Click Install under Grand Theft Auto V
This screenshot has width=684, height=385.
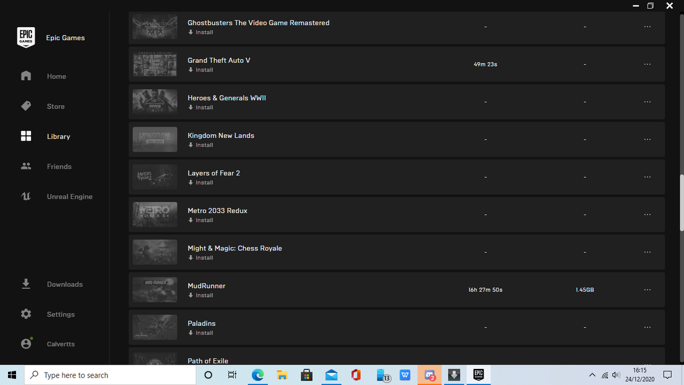(x=200, y=70)
